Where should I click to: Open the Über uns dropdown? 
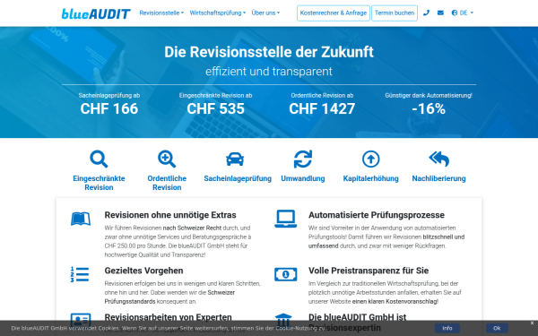pos(265,13)
